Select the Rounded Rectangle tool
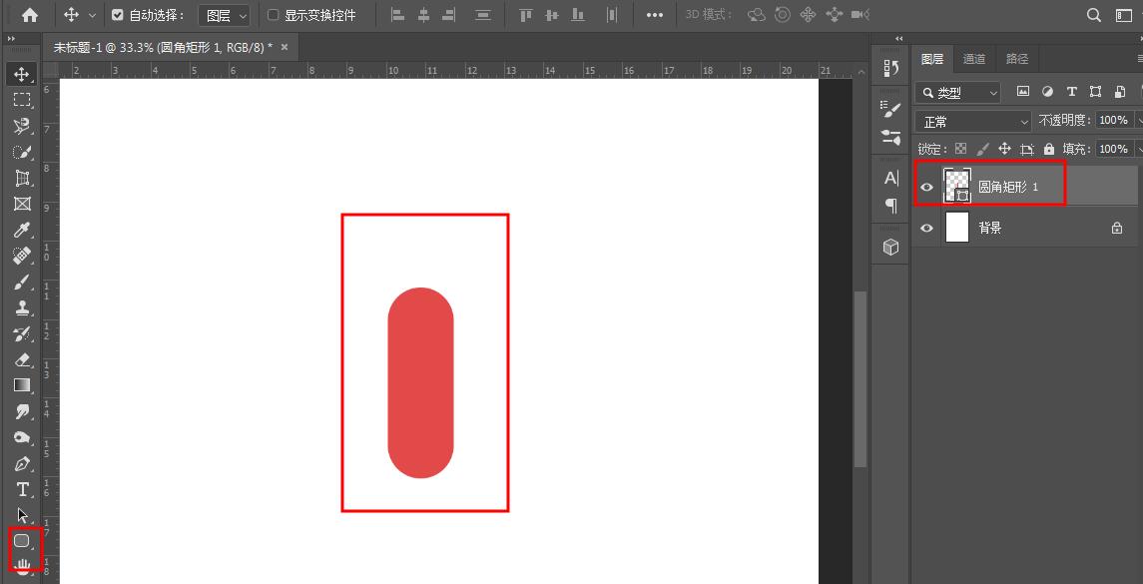The width and height of the screenshot is (1143, 584). pos(22,542)
